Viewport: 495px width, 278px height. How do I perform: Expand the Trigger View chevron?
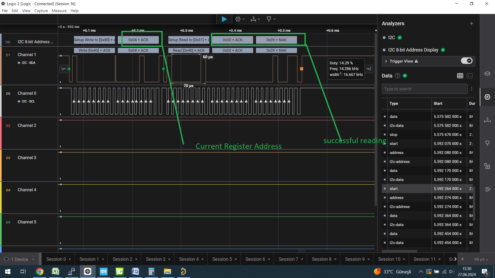(x=386, y=61)
